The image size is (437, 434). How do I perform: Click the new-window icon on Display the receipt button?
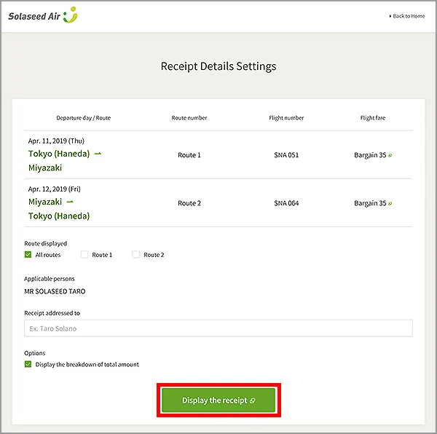(252, 401)
